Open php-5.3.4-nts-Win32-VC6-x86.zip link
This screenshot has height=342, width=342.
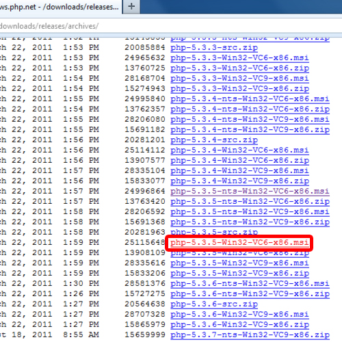250,109
